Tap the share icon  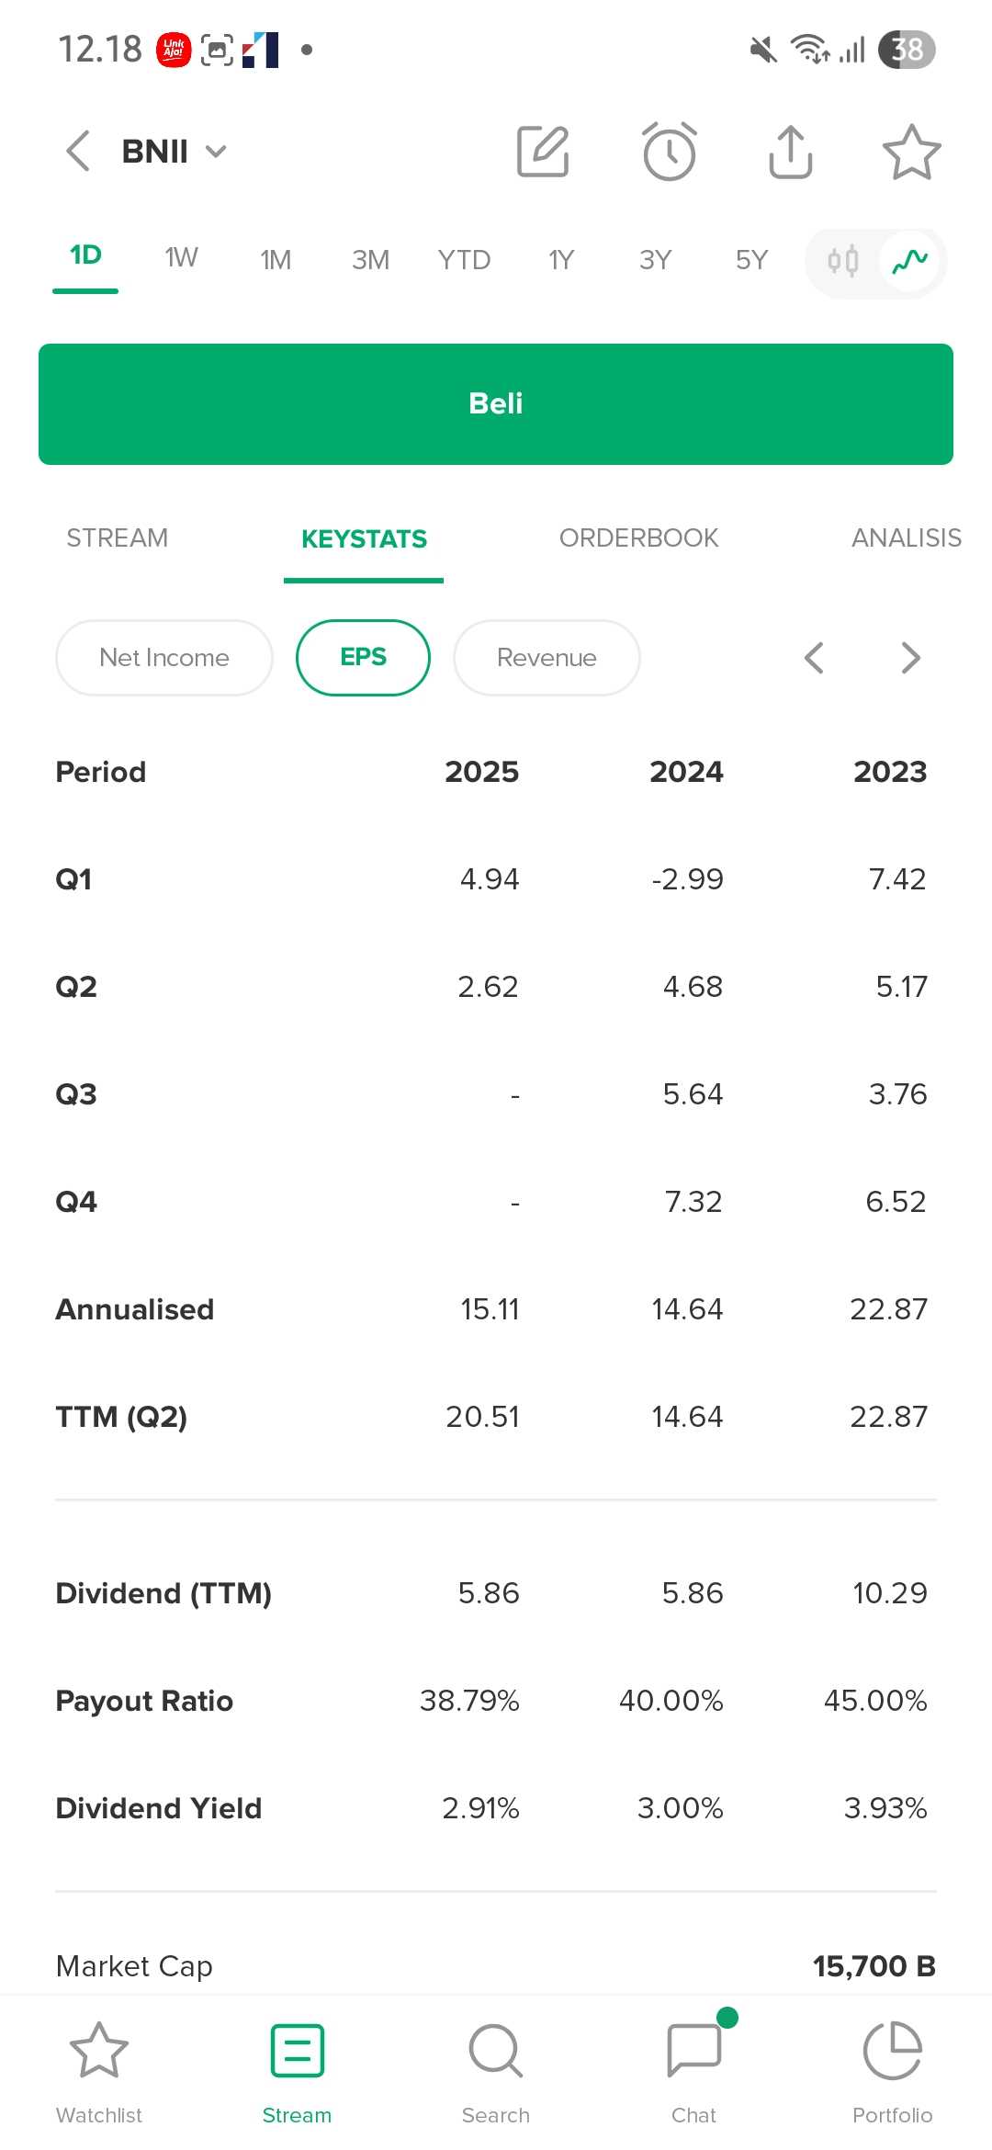click(790, 152)
